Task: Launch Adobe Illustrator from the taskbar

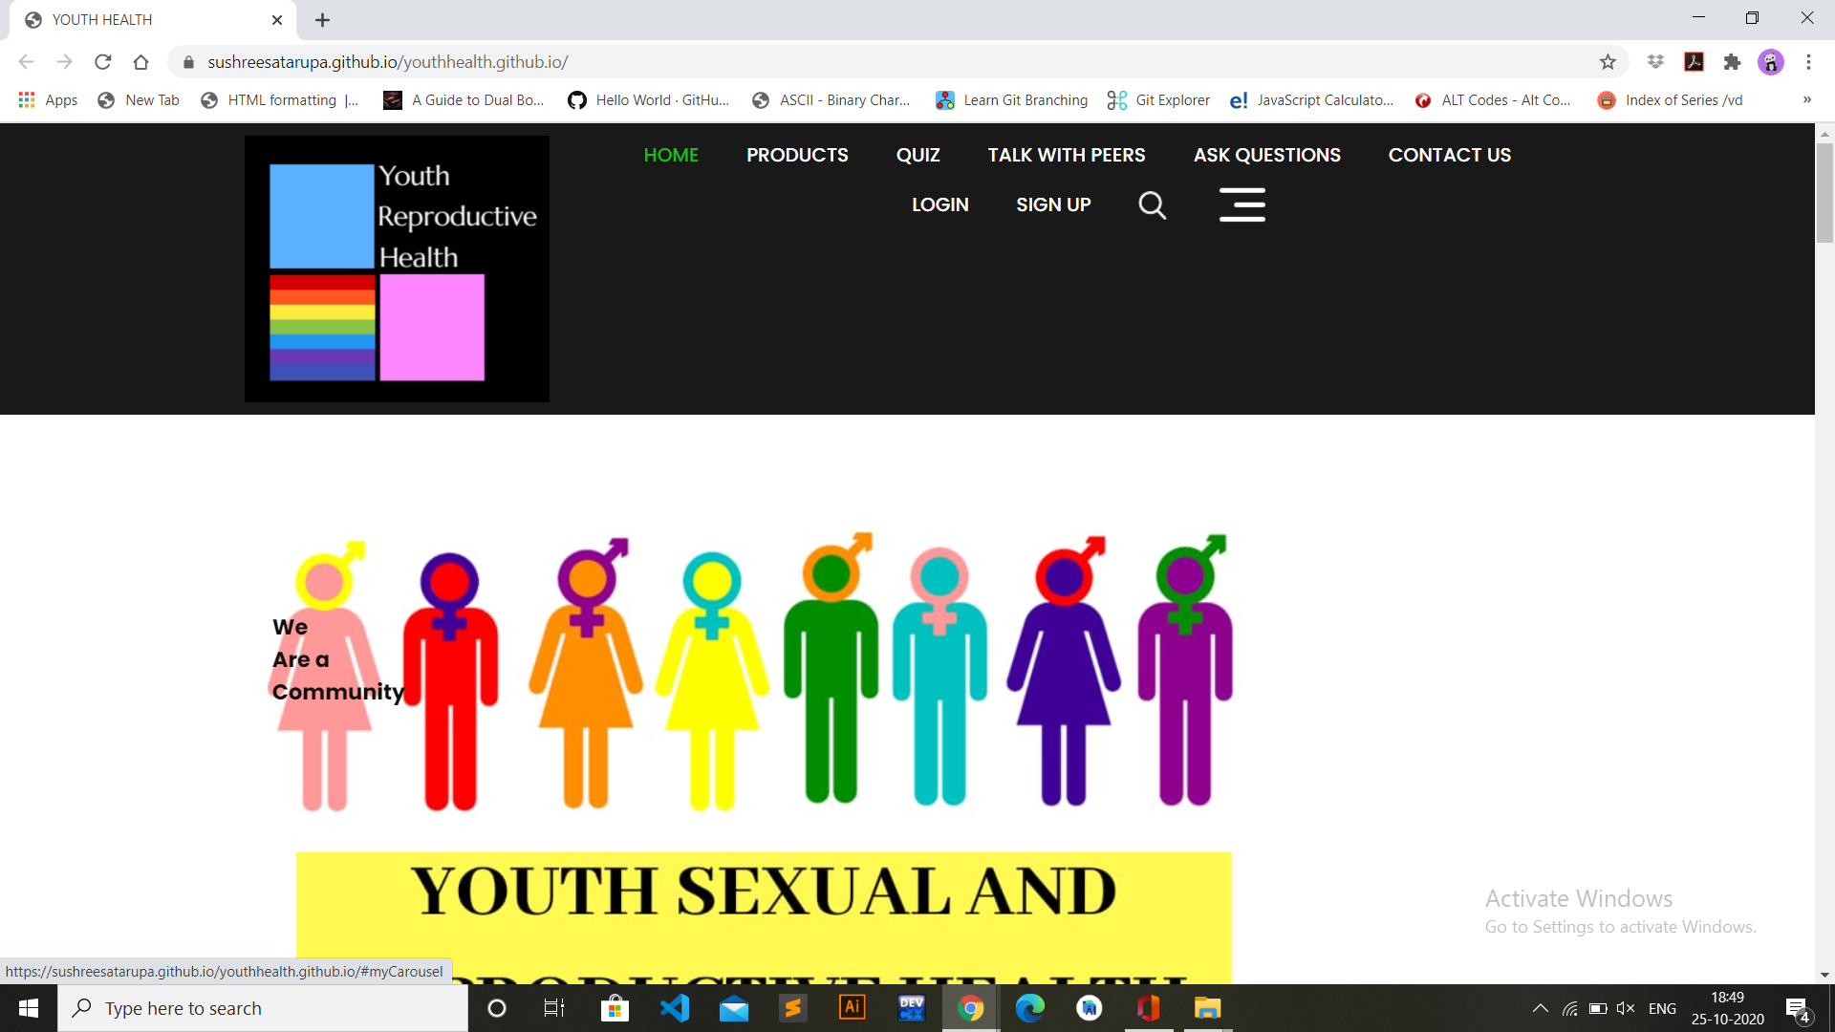Action: [852, 1007]
